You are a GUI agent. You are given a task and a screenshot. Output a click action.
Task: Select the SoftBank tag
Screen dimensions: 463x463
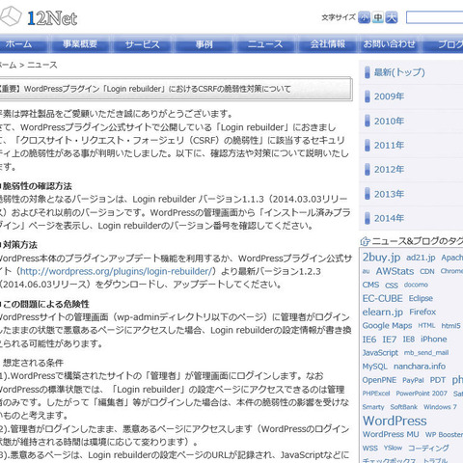click(403, 407)
